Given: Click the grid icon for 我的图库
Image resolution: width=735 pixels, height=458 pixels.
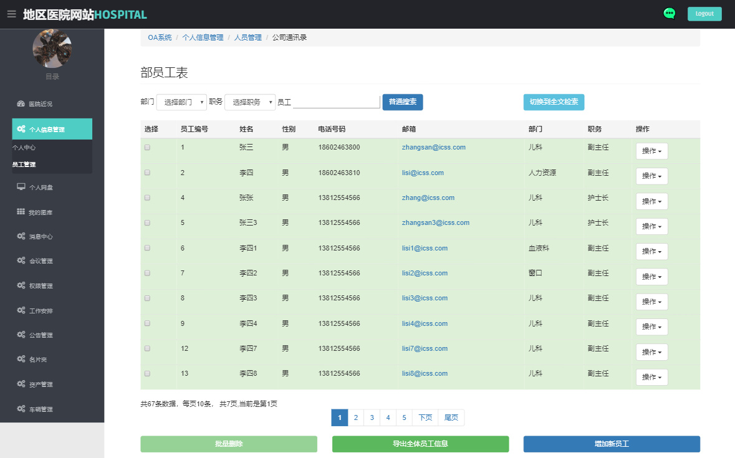Looking at the screenshot, I should click(21, 212).
